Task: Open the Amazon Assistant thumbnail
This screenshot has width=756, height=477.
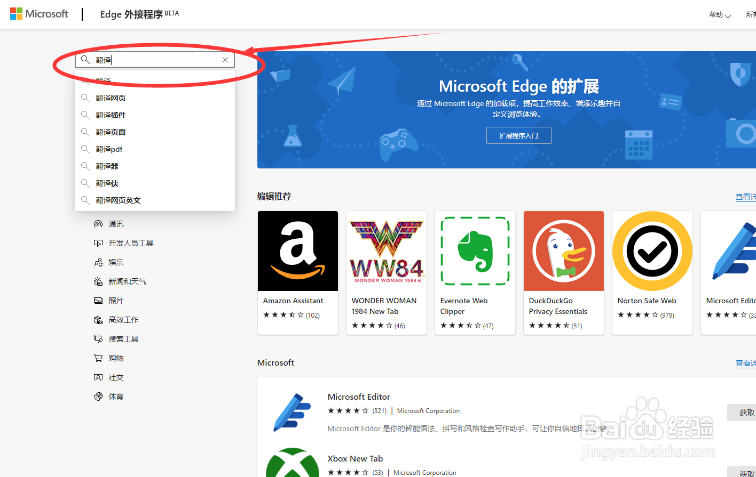Action: pos(298,251)
